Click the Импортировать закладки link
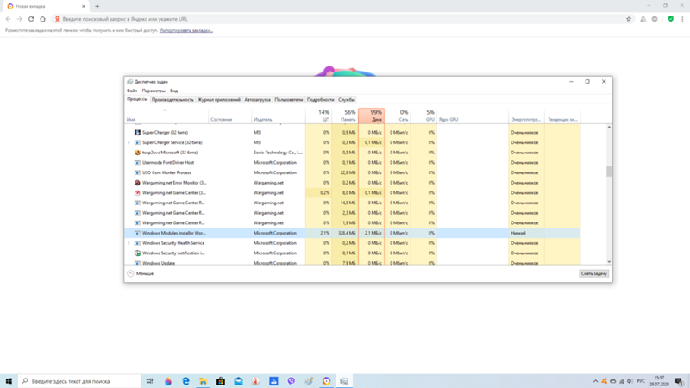The image size is (690, 388). pos(186,30)
